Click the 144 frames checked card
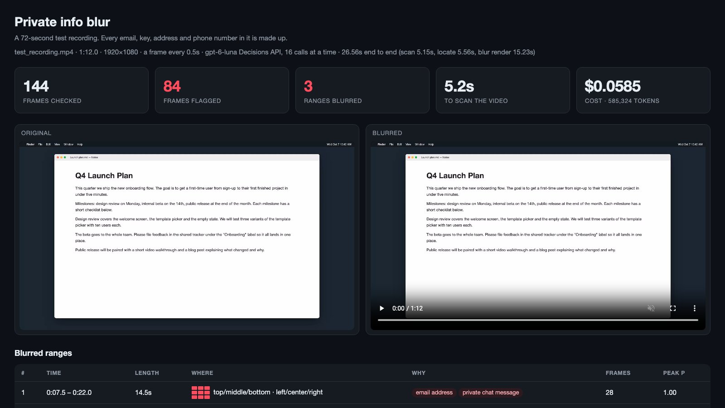The image size is (725, 408). point(82,90)
